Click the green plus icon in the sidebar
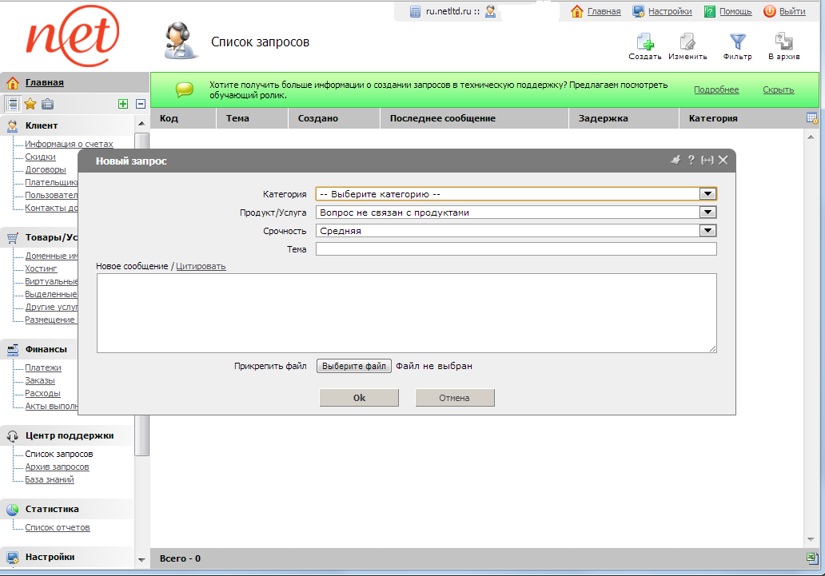Image resolution: width=825 pixels, height=576 pixels. pyautogui.click(x=123, y=103)
